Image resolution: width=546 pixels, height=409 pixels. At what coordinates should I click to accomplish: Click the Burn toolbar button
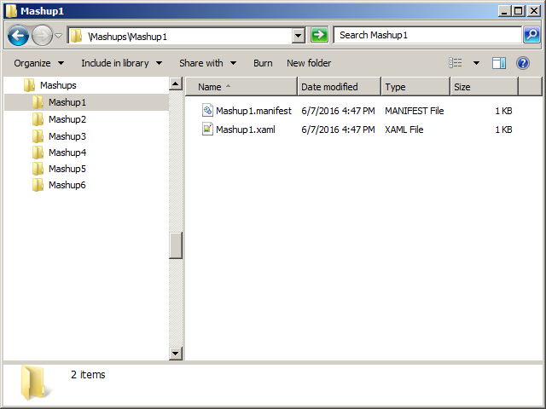[263, 63]
